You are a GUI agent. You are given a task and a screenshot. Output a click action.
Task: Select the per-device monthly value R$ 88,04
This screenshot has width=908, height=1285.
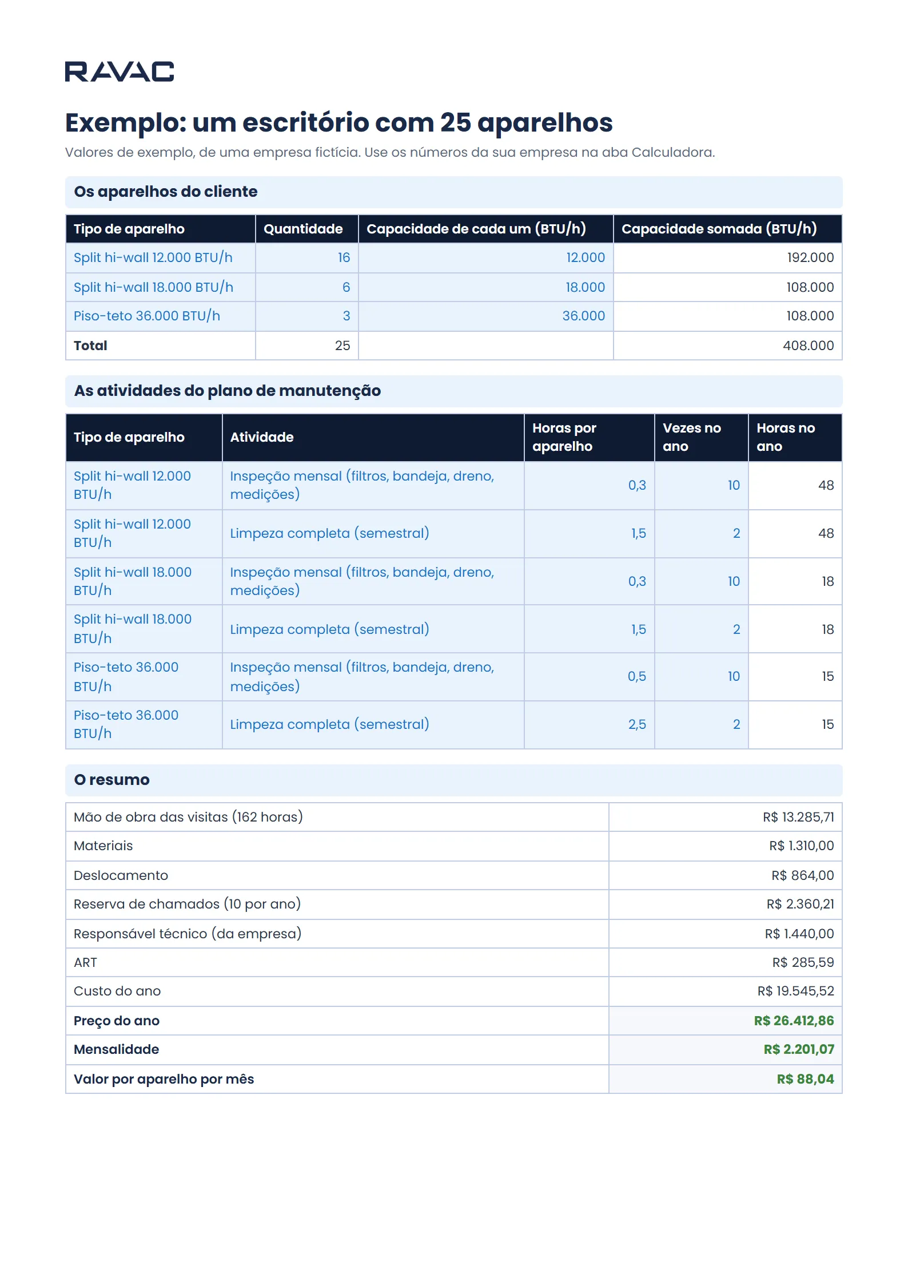pos(805,1079)
